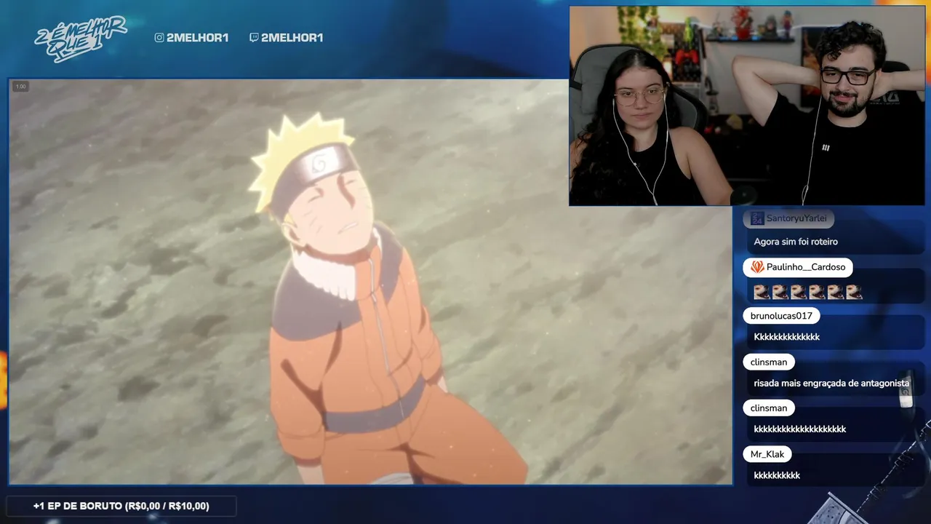
Task: Select clinsman above 'risada mais engraçada' message
Action: pos(769,362)
